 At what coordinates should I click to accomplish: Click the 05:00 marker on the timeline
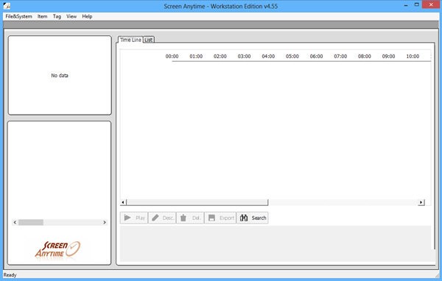click(292, 57)
